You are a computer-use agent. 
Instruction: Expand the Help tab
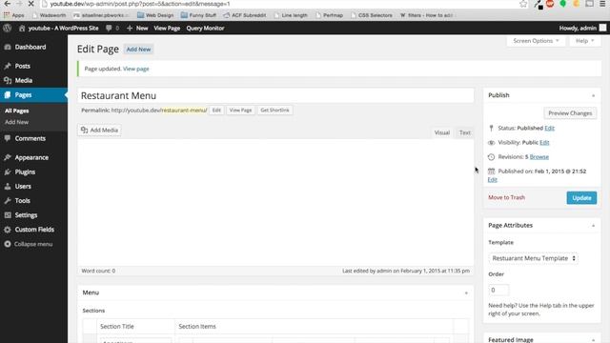click(x=584, y=41)
